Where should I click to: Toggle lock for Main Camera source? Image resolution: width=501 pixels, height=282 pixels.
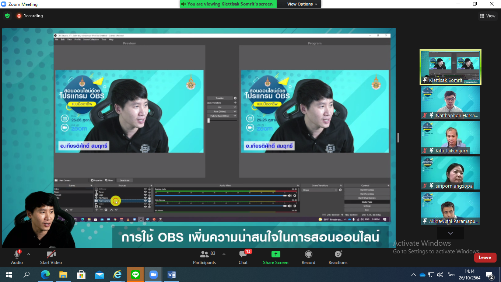[150, 201]
